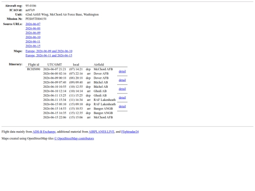Viewport: 255px width, 191px height.
Task: Click UTC time 2026-06-09 07:48
Action: (x=55, y=83)
